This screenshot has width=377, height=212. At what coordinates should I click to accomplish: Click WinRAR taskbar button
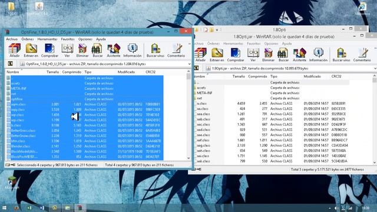tap(80, 208)
